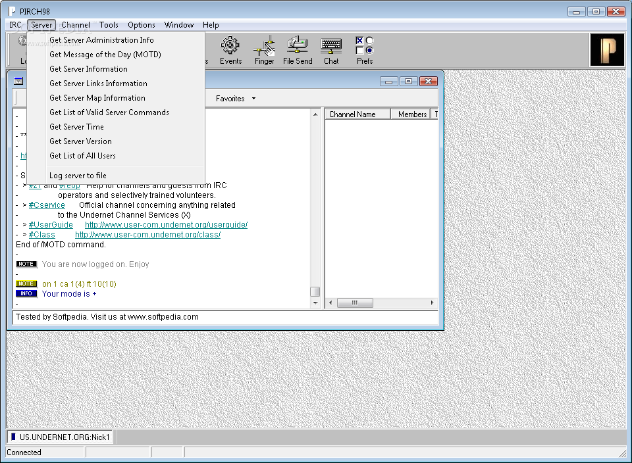This screenshot has width=632, height=463.
Task: Open the Tools menu
Action: click(x=109, y=25)
